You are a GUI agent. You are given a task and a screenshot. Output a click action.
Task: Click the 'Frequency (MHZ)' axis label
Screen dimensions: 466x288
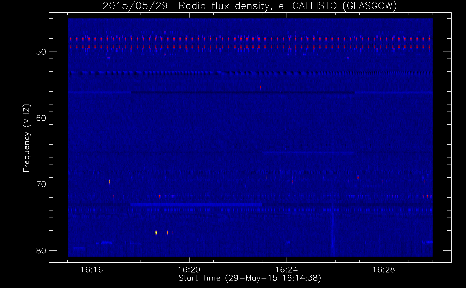click(x=26, y=138)
